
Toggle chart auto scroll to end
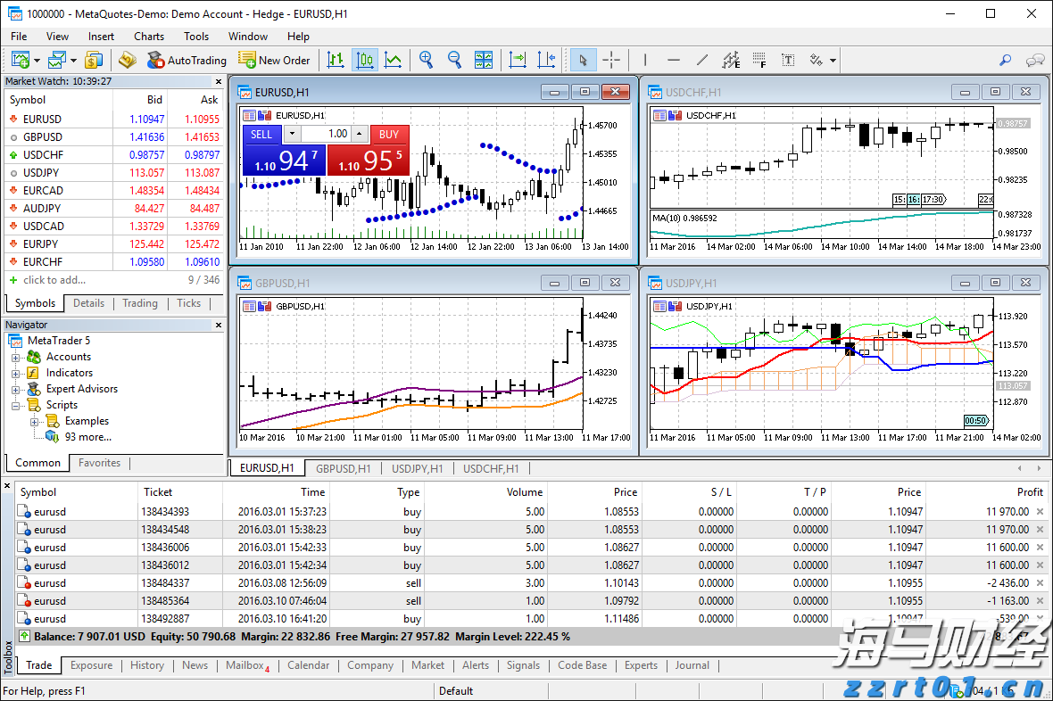tap(518, 60)
